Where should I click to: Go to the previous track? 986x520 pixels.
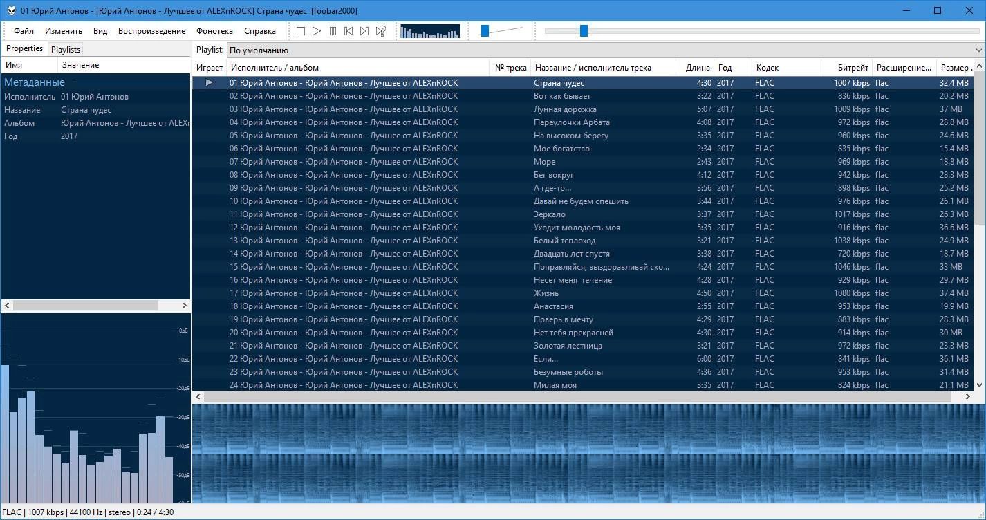[348, 31]
